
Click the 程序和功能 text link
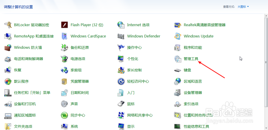pos(193,47)
